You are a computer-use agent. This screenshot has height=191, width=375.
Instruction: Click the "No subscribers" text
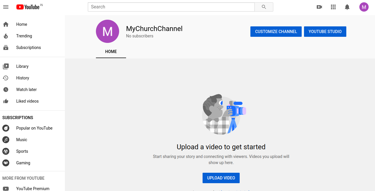140,36
